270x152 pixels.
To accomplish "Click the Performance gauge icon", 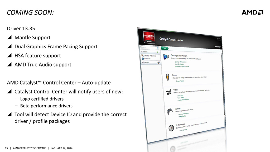I will pyautogui.click(x=171, y=128).
